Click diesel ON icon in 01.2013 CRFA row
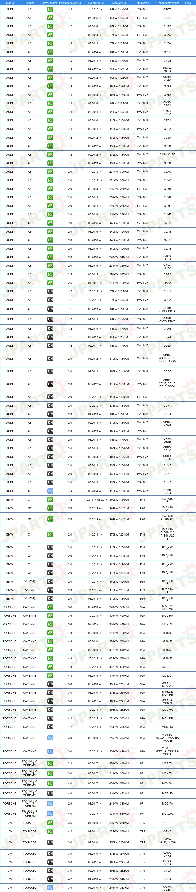This screenshot has width=196, height=892. pyautogui.click(x=50, y=414)
